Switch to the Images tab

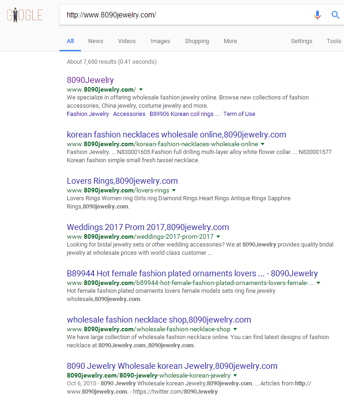coord(160,41)
